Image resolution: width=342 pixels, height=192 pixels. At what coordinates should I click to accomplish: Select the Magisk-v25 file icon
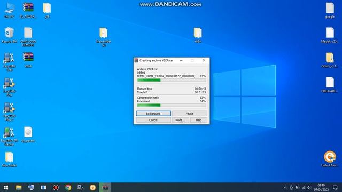click(330, 35)
